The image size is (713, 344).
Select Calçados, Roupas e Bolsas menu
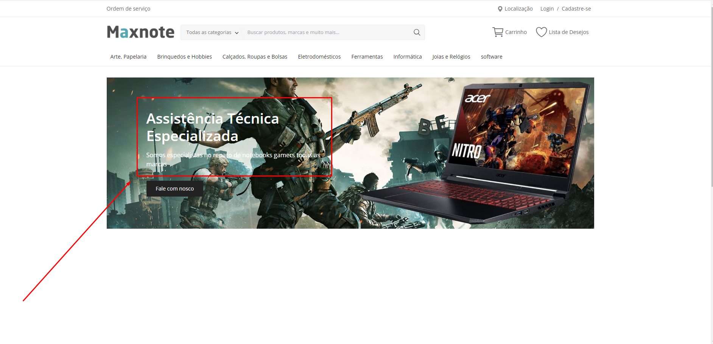click(x=255, y=57)
